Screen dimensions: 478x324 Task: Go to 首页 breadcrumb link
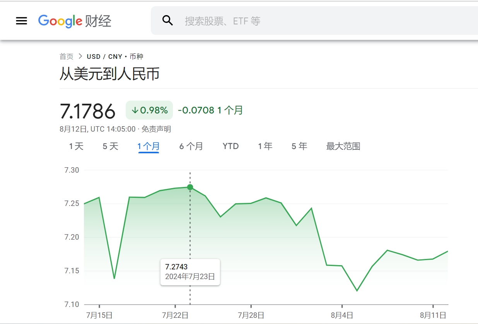point(66,57)
